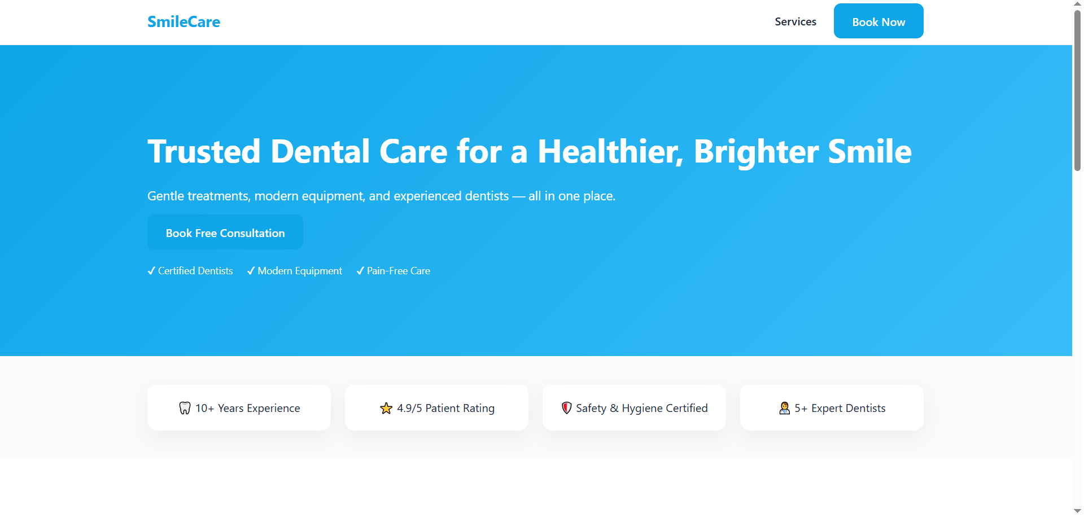Click the page scrollbar down arrow

(1077, 511)
